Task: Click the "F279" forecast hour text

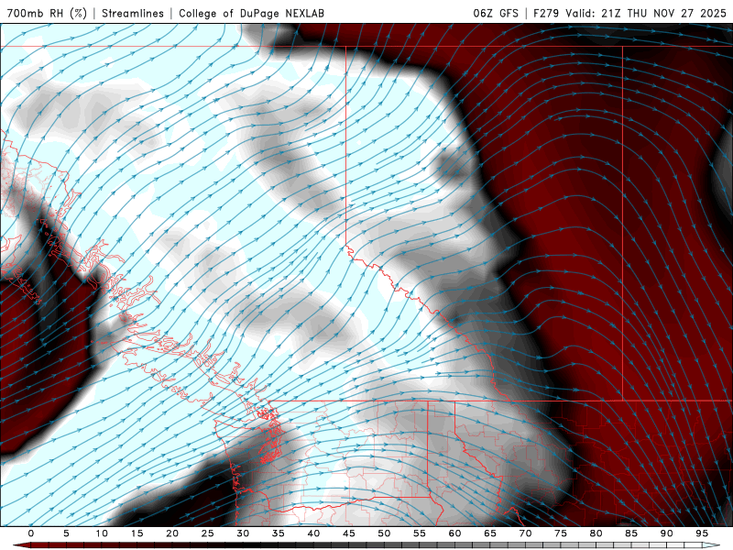Action: point(546,13)
